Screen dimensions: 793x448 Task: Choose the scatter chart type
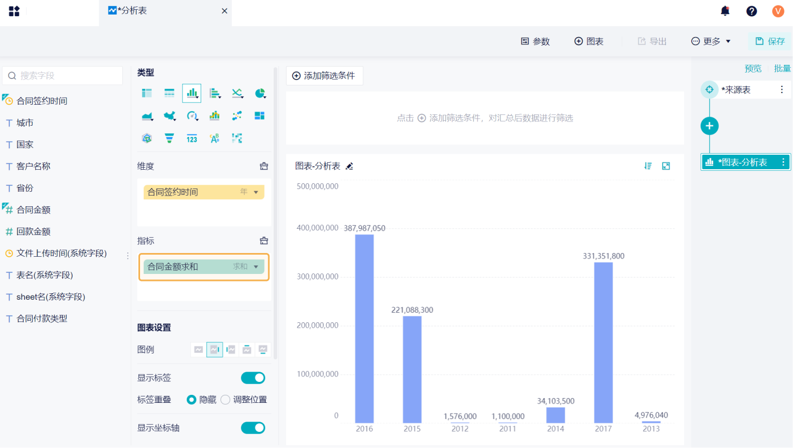[237, 116]
